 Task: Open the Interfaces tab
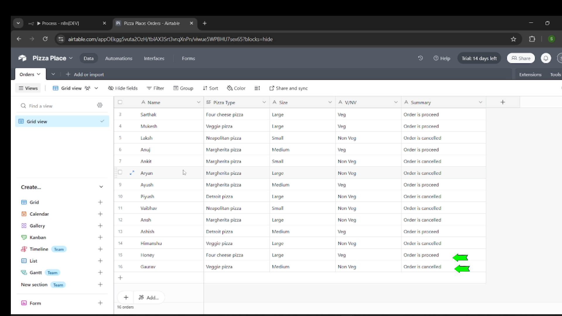pos(154,58)
